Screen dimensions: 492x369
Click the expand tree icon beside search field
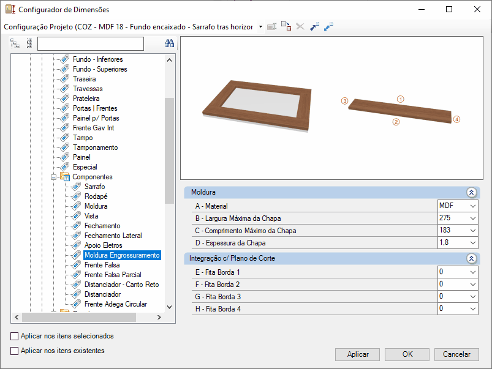pyautogui.click(x=15, y=43)
